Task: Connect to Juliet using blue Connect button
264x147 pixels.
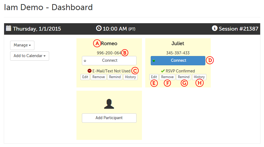Action: (178, 61)
